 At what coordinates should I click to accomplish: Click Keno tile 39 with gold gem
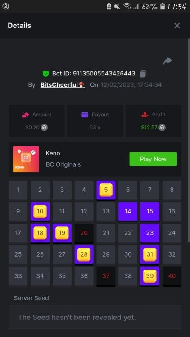tap(150, 276)
